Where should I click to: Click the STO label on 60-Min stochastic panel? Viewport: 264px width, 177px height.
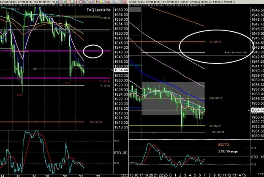(x=117, y=153)
